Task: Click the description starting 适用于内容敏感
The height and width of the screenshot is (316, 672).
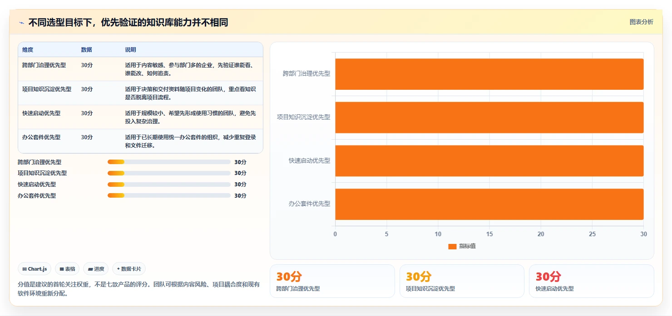Action: click(189, 69)
